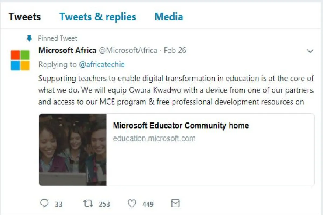The width and height of the screenshot is (323, 215).
Task: Click the Microsoft logo avatar
Action: coord(20,60)
